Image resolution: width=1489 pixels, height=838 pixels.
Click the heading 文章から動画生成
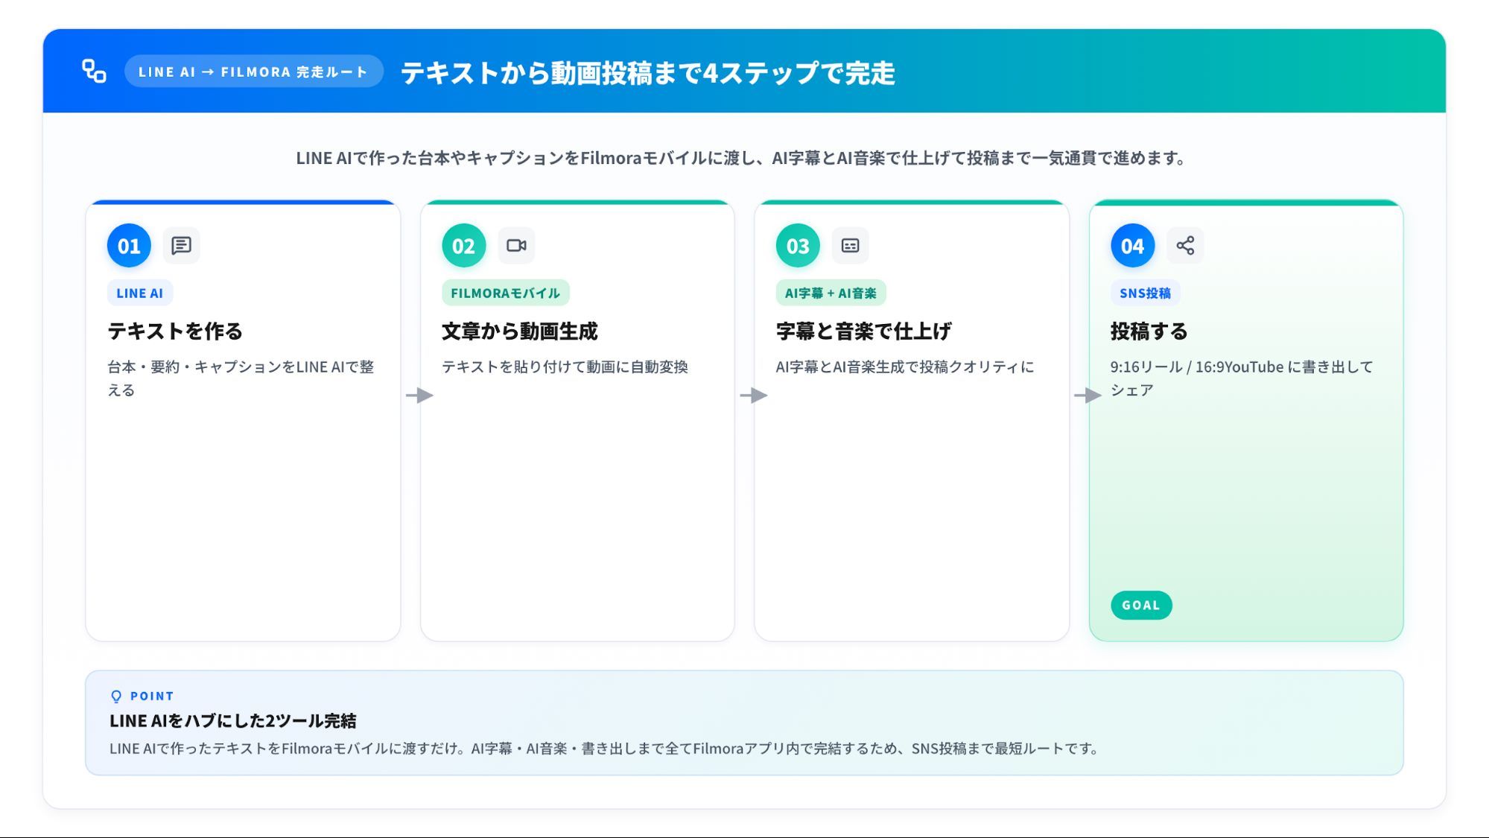[519, 331]
